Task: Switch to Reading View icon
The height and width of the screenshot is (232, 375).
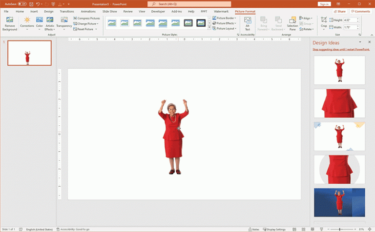Action: [312, 230]
